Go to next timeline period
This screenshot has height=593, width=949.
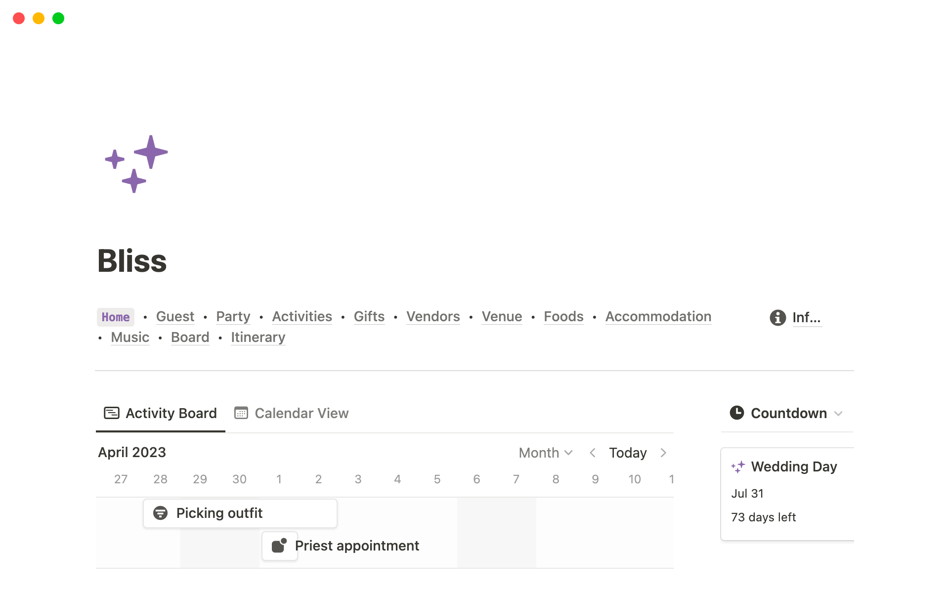pyautogui.click(x=663, y=453)
